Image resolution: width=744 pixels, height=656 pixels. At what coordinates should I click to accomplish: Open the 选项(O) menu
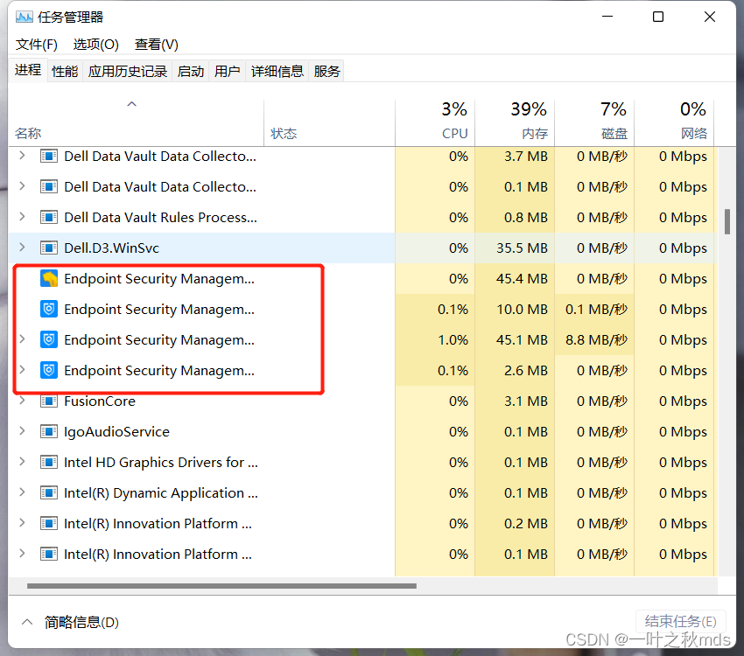(x=96, y=45)
